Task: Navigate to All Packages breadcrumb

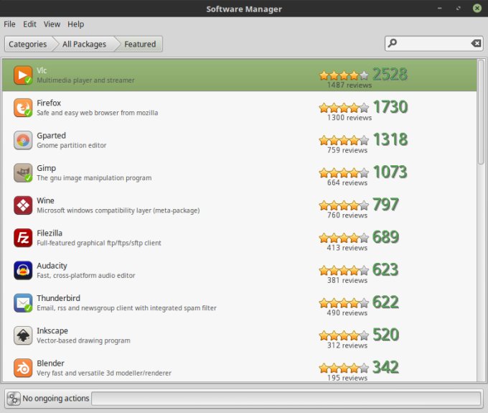Action: [85, 44]
